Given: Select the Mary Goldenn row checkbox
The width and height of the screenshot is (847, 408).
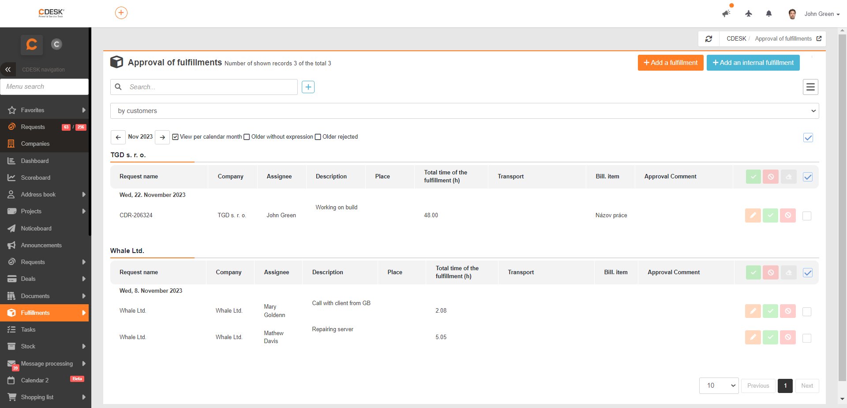Looking at the screenshot, I should [x=807, y=312].
